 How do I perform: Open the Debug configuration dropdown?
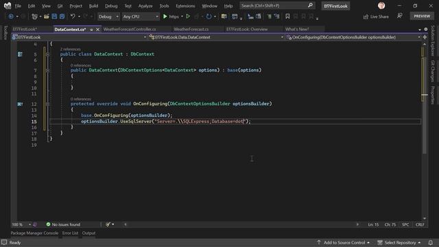click(x=108, y=16)
